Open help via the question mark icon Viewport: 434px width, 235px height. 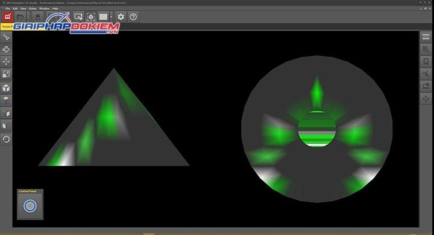[x=133, y=17]
